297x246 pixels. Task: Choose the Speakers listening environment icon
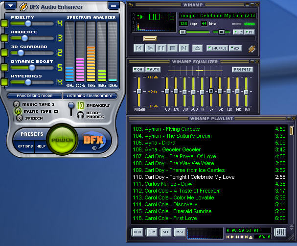[x=81, y=105]
